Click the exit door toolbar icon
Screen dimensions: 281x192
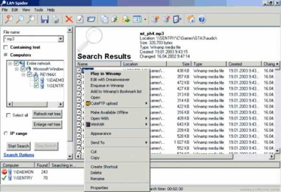coord(177,19)
